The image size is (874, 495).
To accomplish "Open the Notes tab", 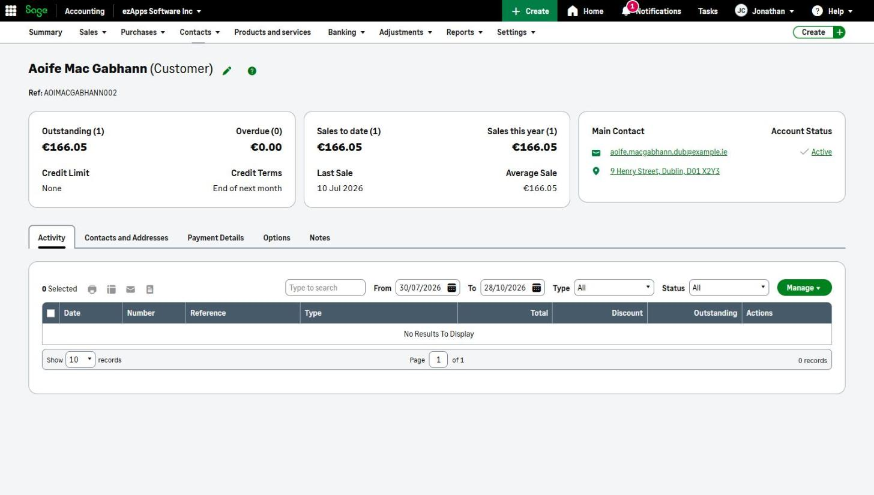I will [x=320, y=238].
